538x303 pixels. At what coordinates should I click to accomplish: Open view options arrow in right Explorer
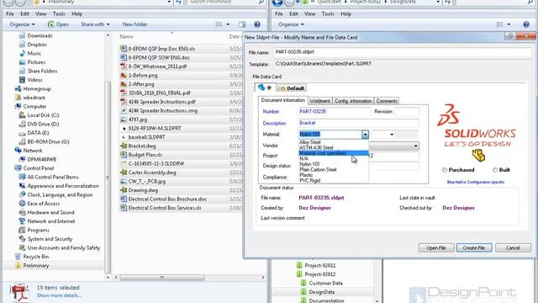pyautogui.click(x=509, y=24)
